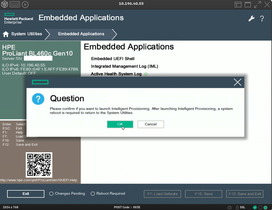Click the panel layout icon in title bar
Image resolution: width=272 pixels, height=210 pixels.
[238, 5]
